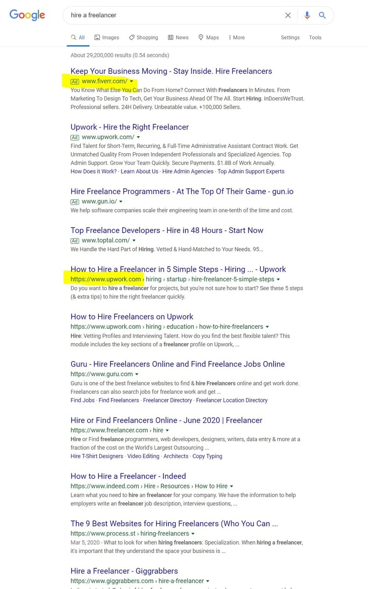Expand dropdown after hire-freelancer-5-simple-steps URL
368x589 pixels.
click(x=278, y=280)
